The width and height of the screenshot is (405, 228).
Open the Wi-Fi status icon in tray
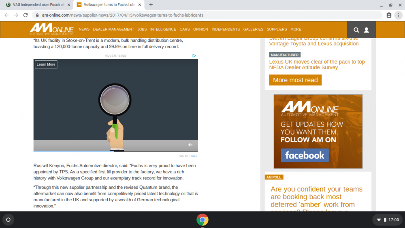pos(379,220)
